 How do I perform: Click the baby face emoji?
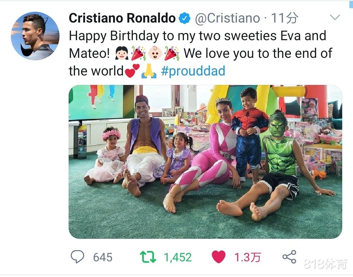pyautogui.click(x=155, y=54)
